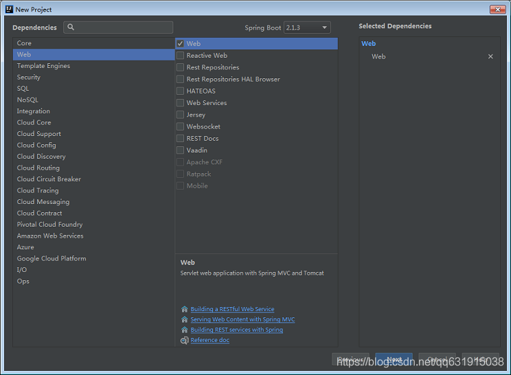Open Google Cloud Platform category
This screenshot has height=375, width=511.
coord(93,258)
